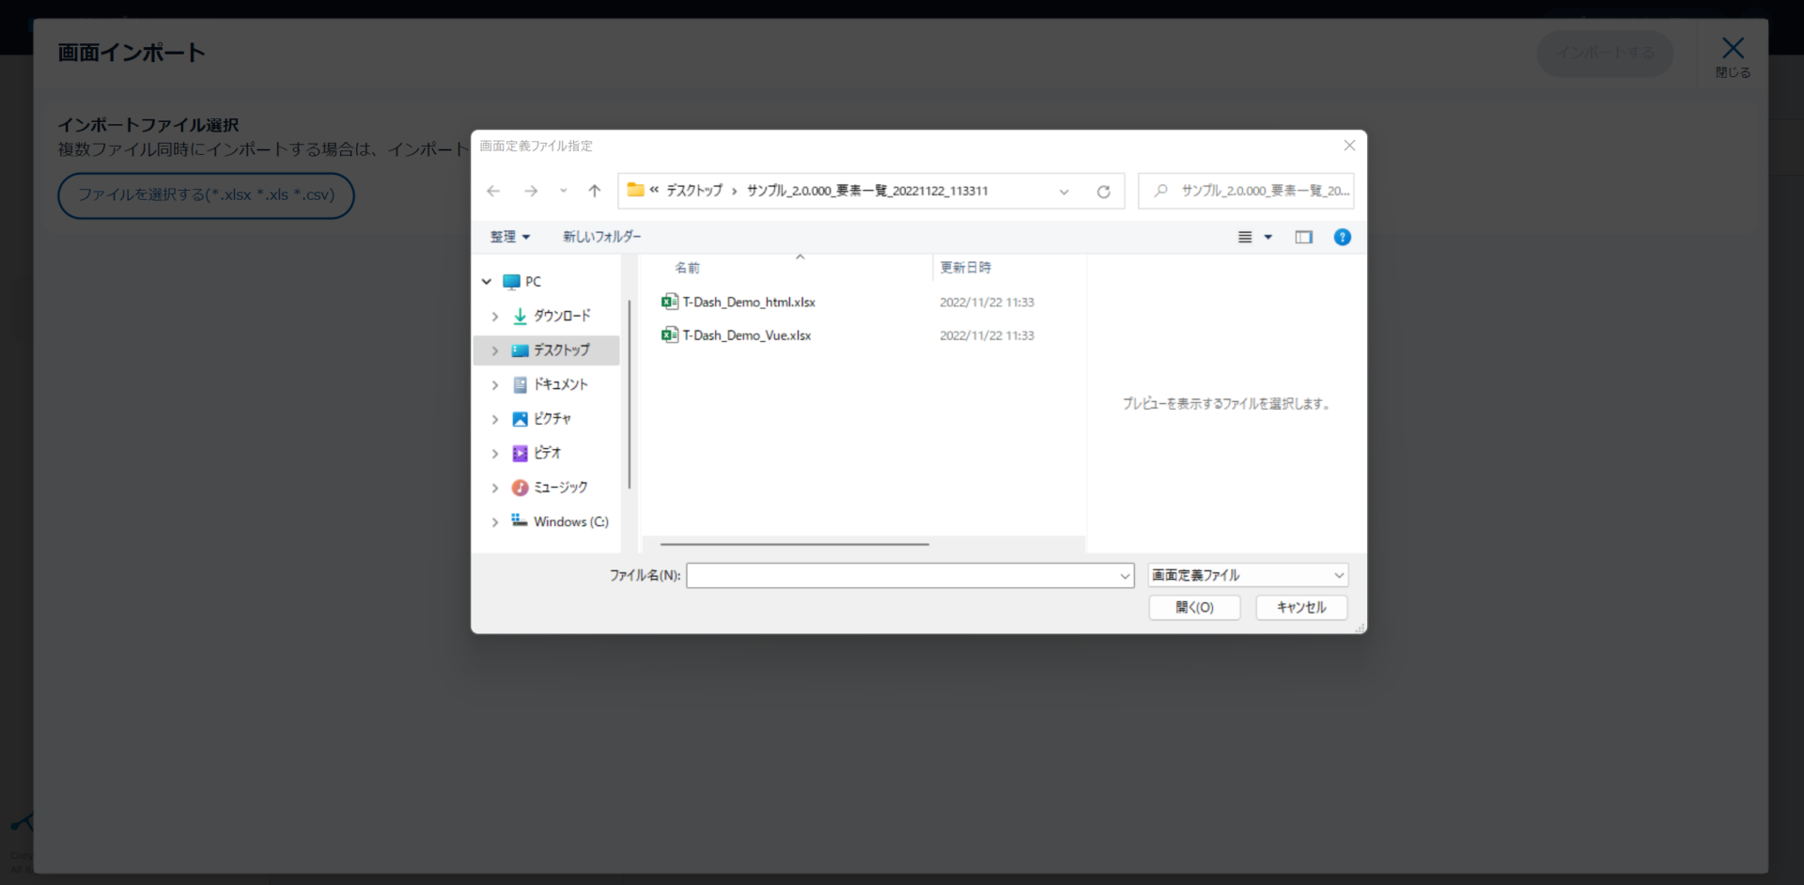Screen dimensions: 1804x885
Task: Select the T-Dash_Demo_html.xlsx file
Action: tap(748, 303)
